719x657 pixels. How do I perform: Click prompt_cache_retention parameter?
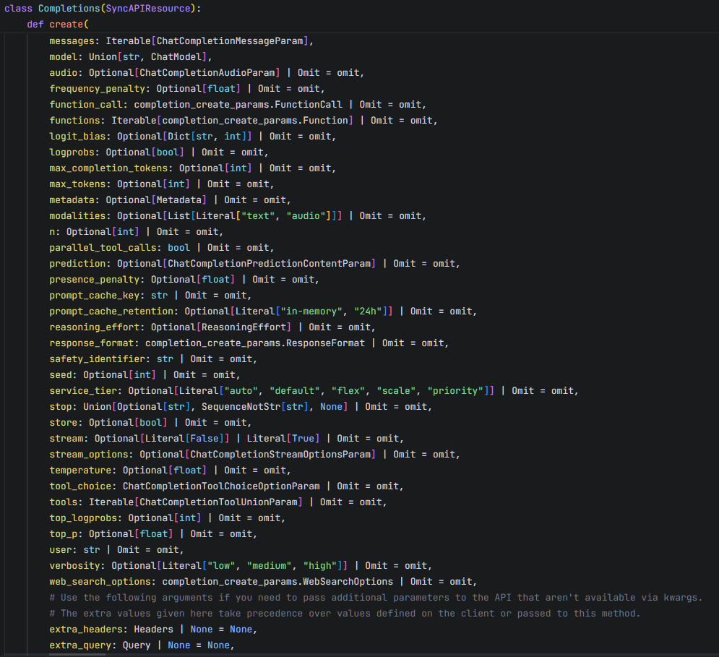(x=111, y=311)
